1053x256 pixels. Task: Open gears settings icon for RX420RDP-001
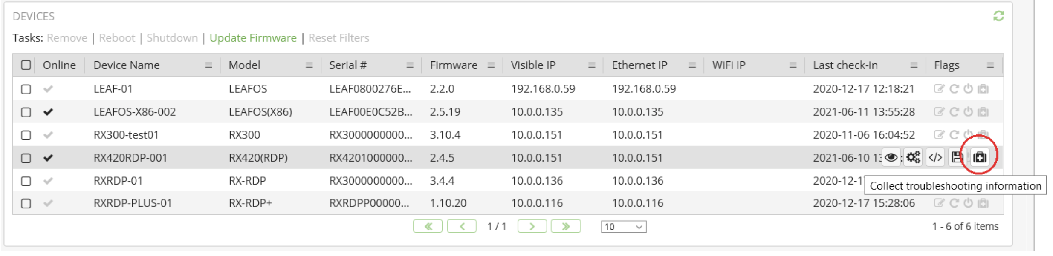[x=913, y=158]
